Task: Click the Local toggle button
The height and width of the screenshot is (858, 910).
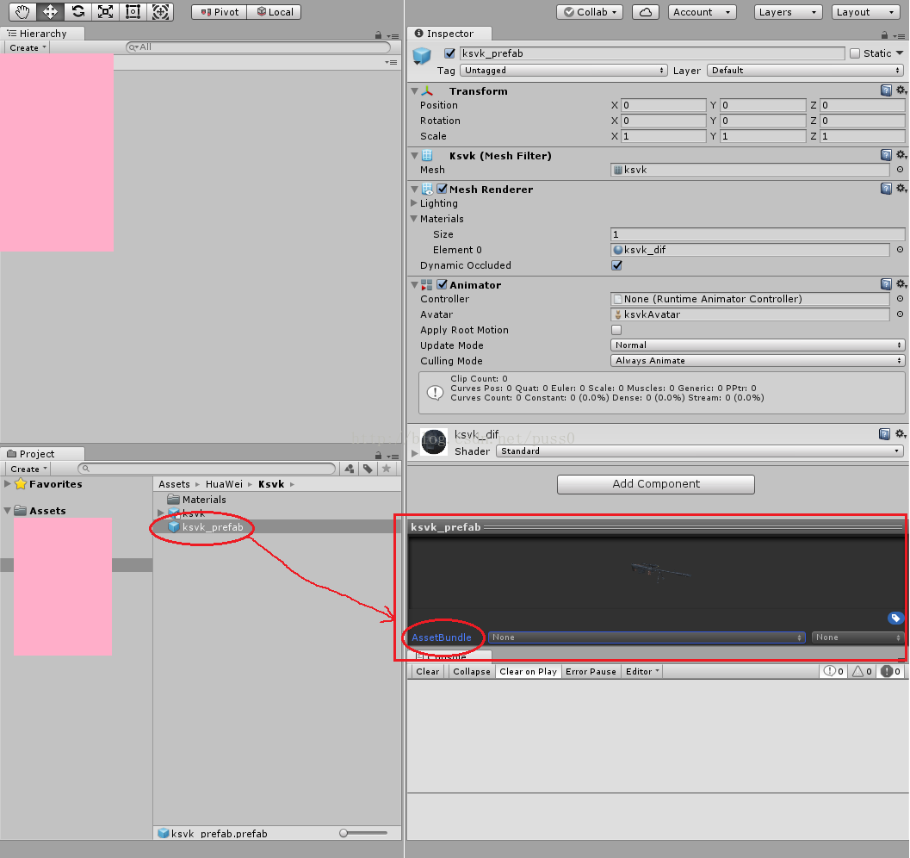Action: 275,12
